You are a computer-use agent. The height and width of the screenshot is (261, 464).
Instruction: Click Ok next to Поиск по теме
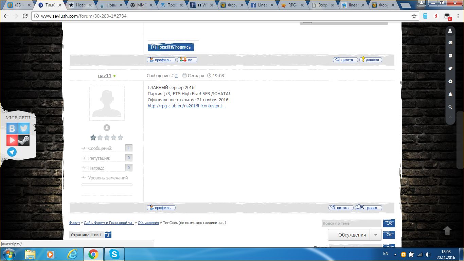(389, 223)
